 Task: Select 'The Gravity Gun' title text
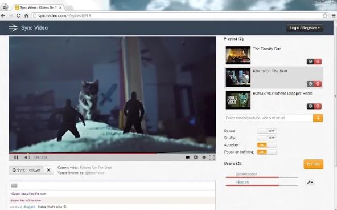(267, 49)
